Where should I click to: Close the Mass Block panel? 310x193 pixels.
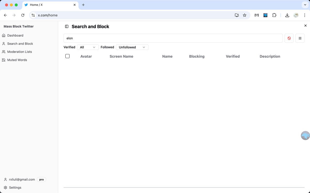point(305,25)
